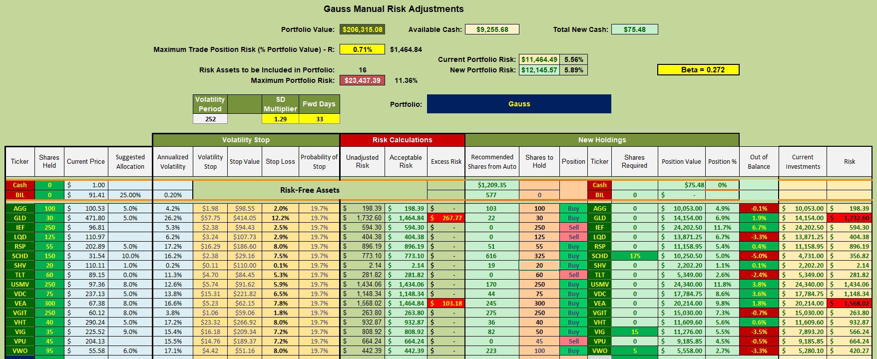Image resolution: width=877 pixels, height=359 pixels.
Task: Click SCHD out of balance -5.0%
Action: pos(759,256)
